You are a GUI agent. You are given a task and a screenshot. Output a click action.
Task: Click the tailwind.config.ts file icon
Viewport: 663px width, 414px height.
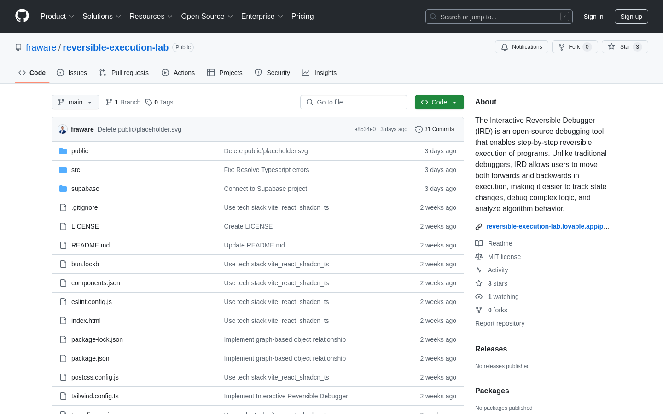tap(63, 396)
